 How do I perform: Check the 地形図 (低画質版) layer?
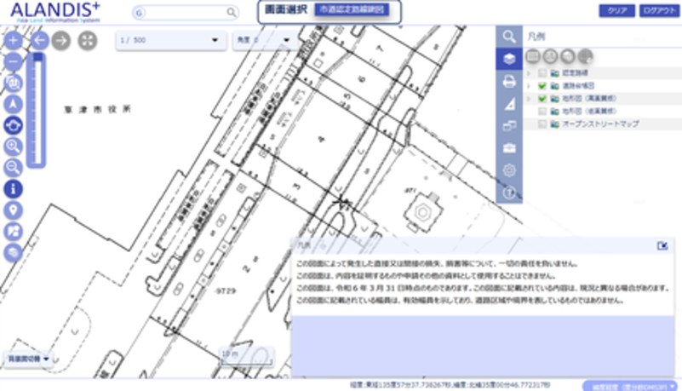542,112
